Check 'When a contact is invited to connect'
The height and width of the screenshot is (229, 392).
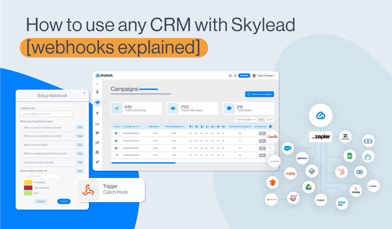coord(21,128)
